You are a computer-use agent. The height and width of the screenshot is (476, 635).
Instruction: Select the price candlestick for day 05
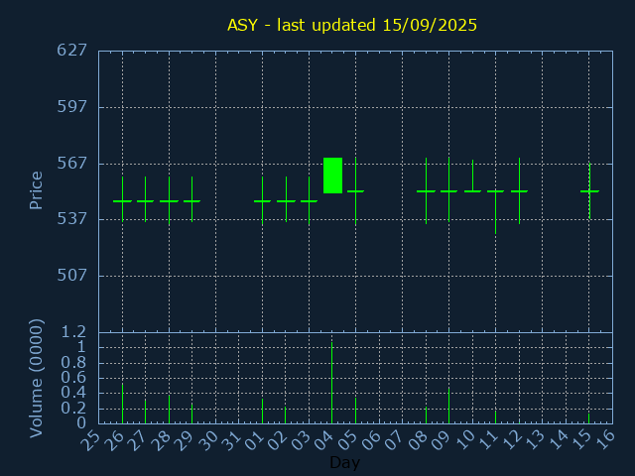[355, 191]
